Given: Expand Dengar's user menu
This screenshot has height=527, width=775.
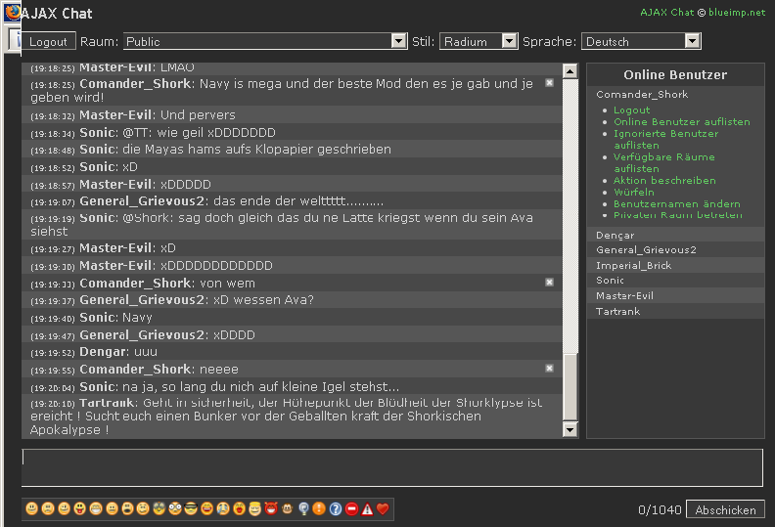Looking at the screenshot, I should point(615,235).
